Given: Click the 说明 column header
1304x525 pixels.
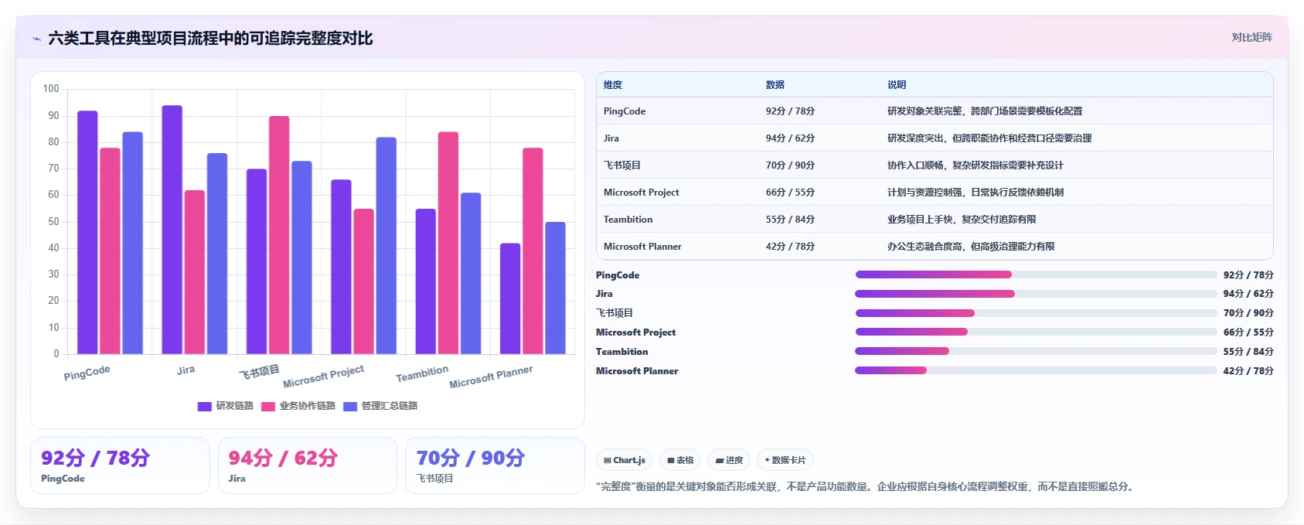Looking at the screenshot, I should coord(897,85).
